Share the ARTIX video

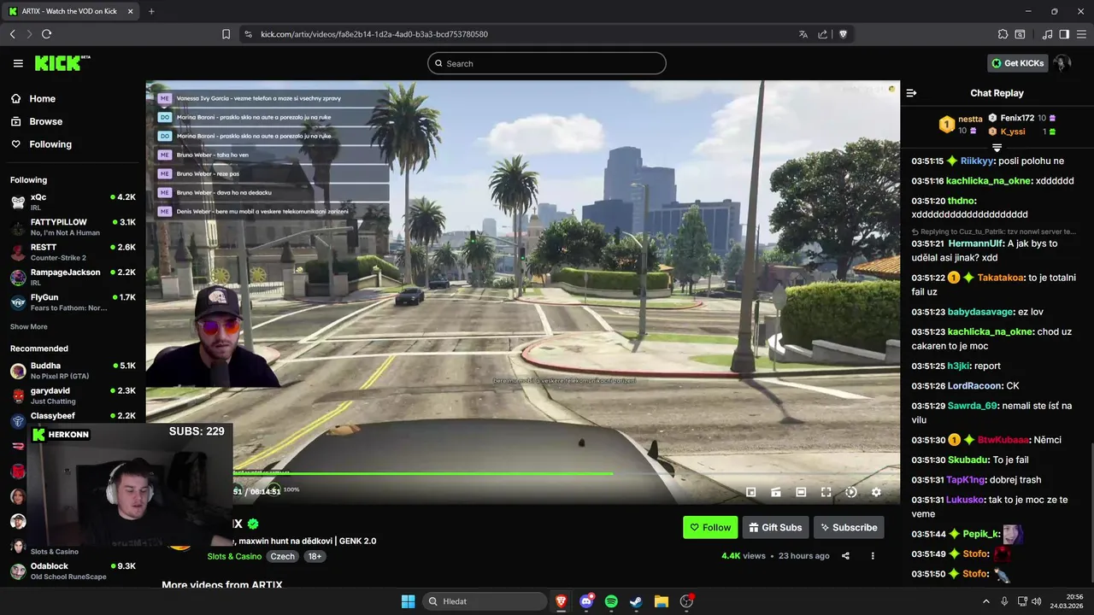pos(845,556)
